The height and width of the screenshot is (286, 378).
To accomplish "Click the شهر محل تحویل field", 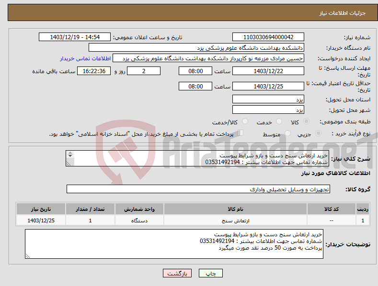I will coord(268,110).
